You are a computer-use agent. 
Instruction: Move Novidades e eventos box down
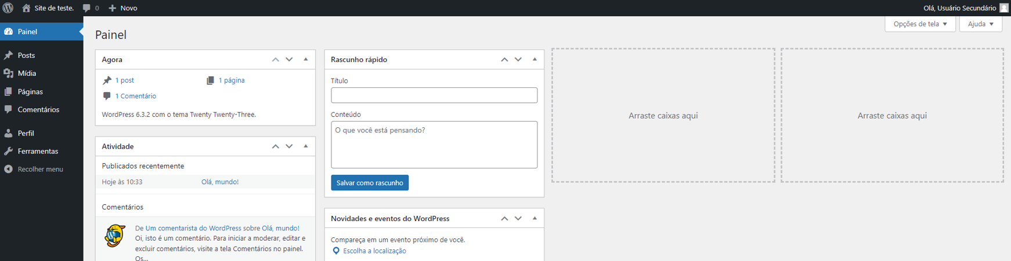click(x=518, y=219)
